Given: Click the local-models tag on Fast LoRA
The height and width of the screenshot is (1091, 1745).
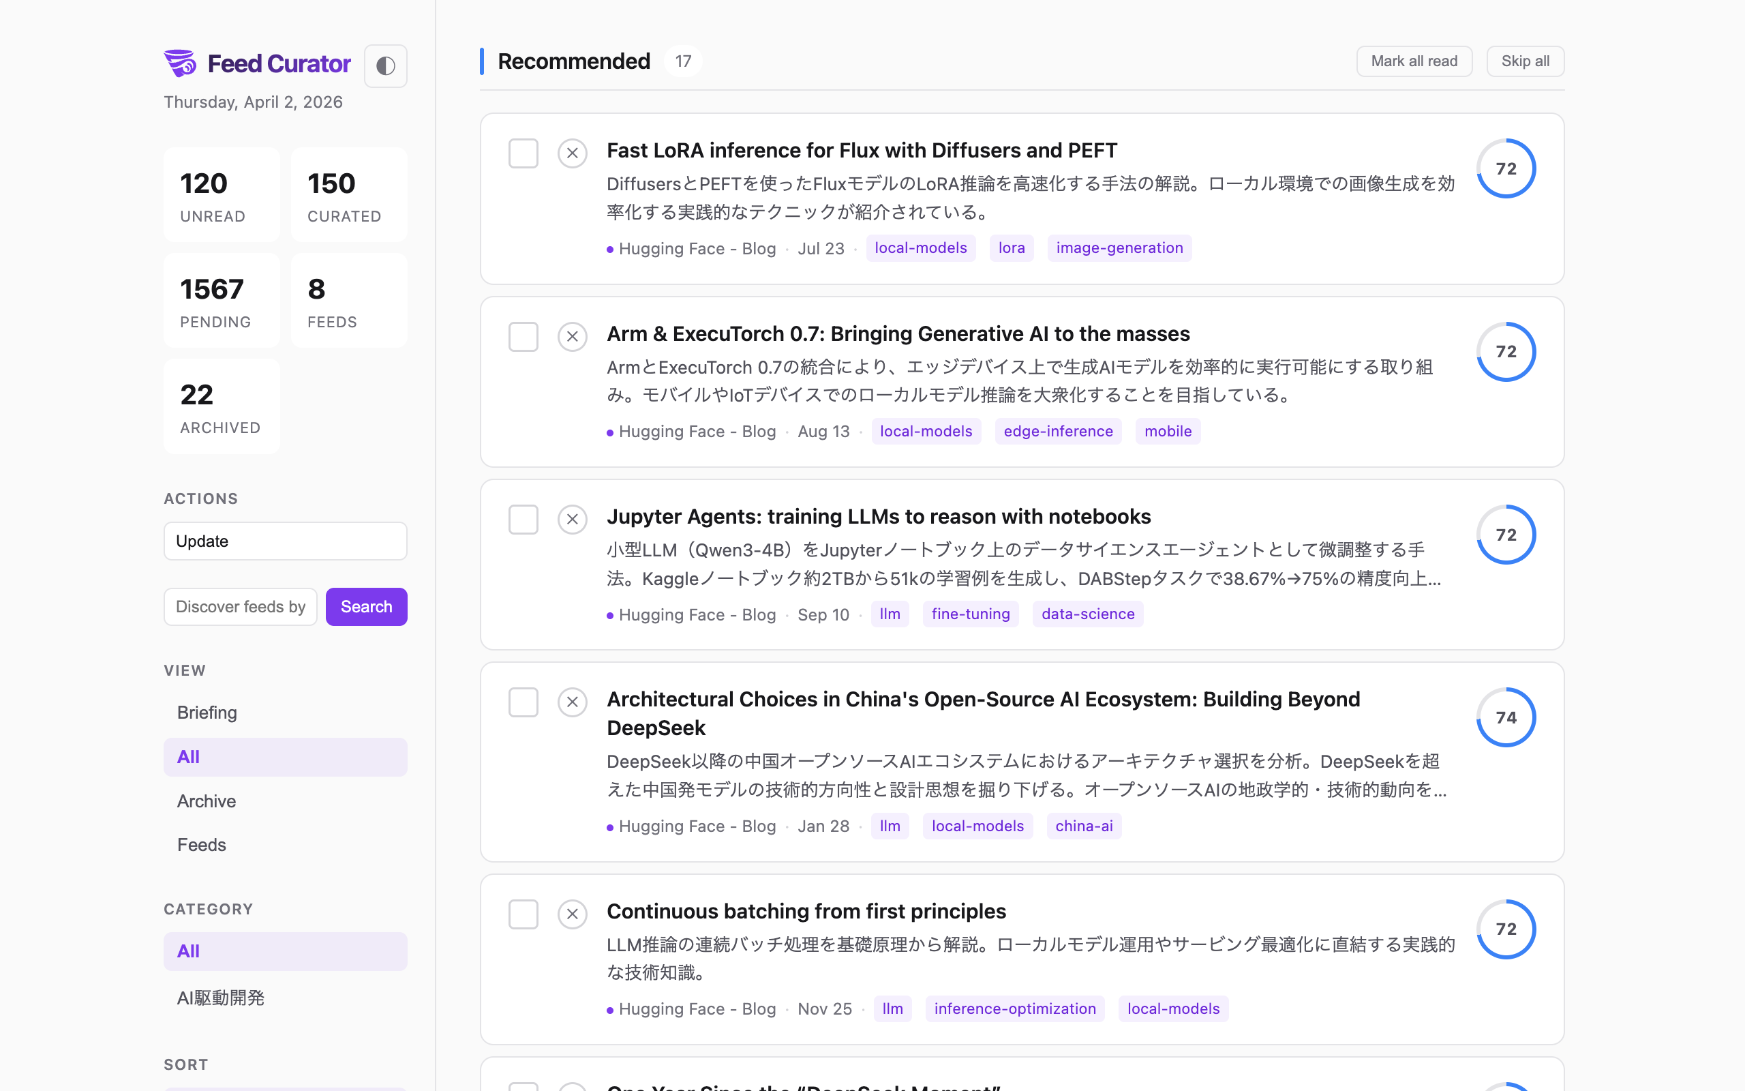Looking at the screenshot, I should [920, 248].
